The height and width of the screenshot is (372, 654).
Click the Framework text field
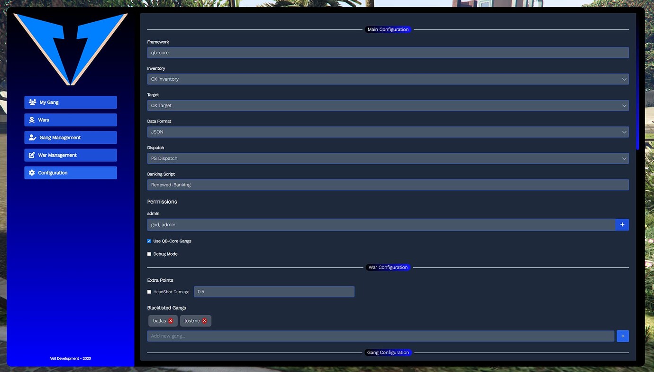coord(388,53)
